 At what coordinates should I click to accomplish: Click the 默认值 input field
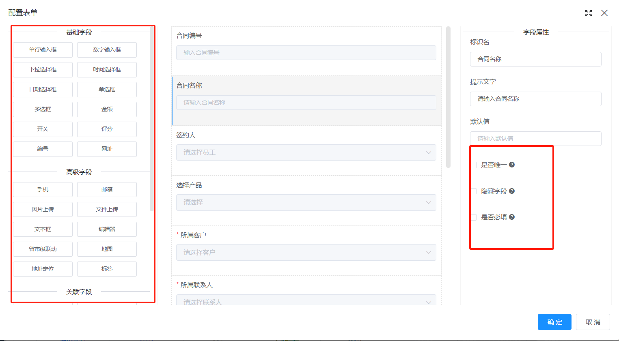pos(535,139)
